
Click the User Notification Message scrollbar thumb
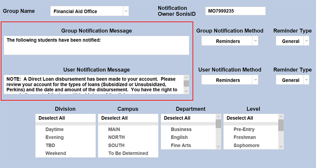[x=186, y=83]
